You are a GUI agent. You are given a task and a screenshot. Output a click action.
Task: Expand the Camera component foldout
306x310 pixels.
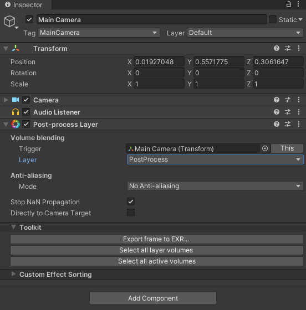pos(6,100)
